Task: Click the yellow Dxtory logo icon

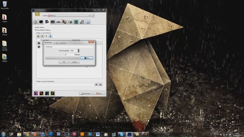Action: (x=37, y=14)
